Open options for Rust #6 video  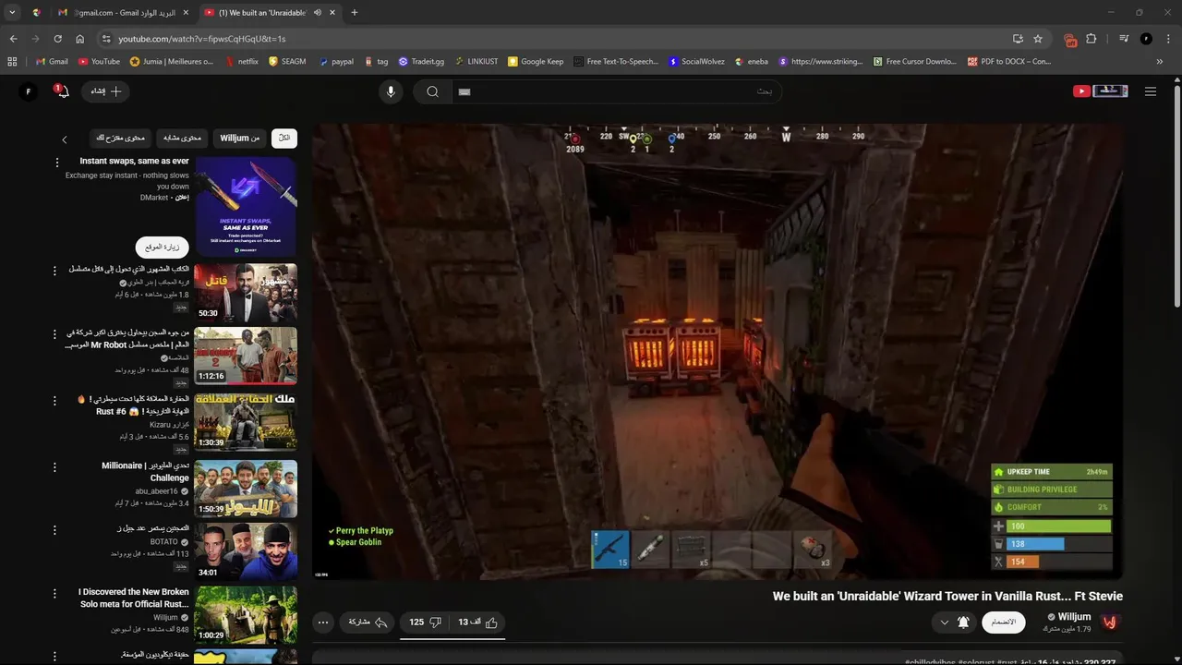55,400
